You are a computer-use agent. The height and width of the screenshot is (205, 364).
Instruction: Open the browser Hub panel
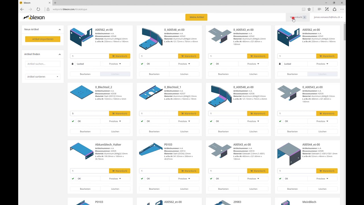coord(319,9)
